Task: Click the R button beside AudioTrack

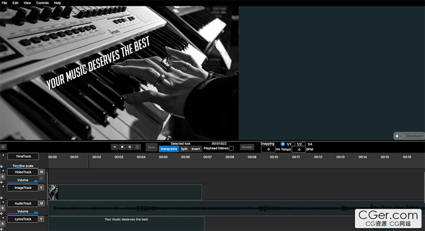Action: coord(2,208)
